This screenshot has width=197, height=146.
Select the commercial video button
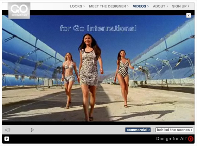tap(138, 130)
